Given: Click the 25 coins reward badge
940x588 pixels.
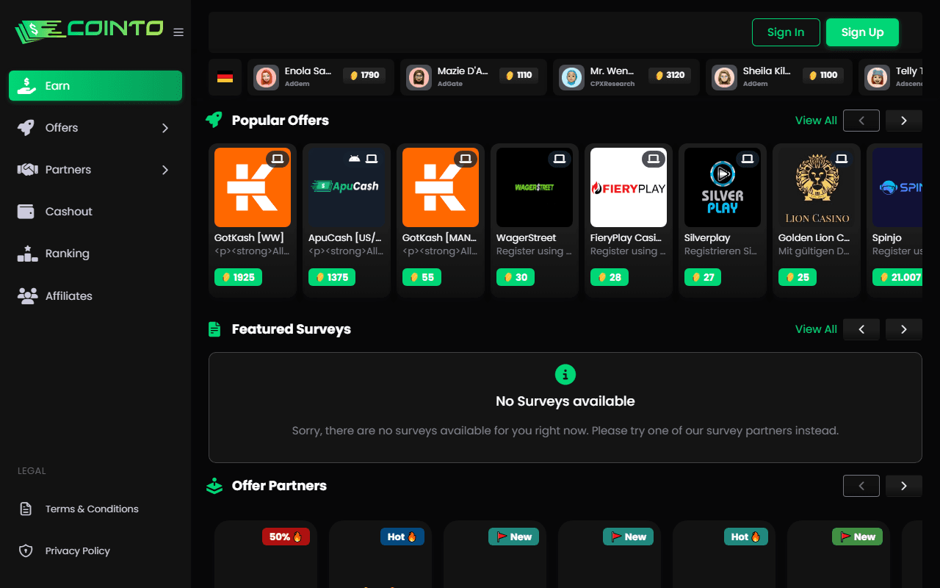Looking at the screenshot, I should pos(798,277).
